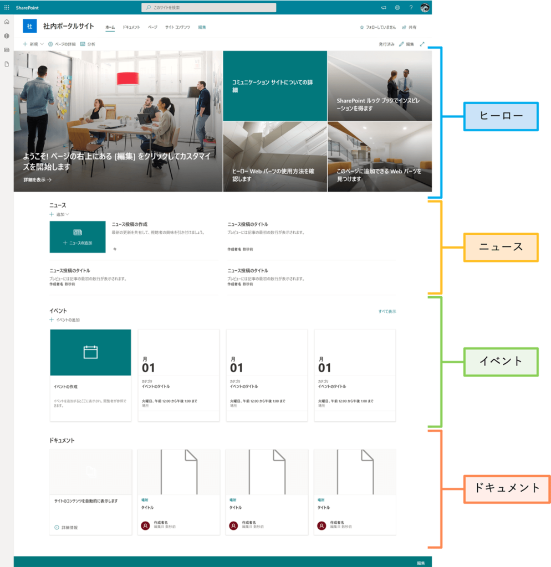Click the イベントの作成 card title
Viewport: 551px width, 567px height.
65,386
